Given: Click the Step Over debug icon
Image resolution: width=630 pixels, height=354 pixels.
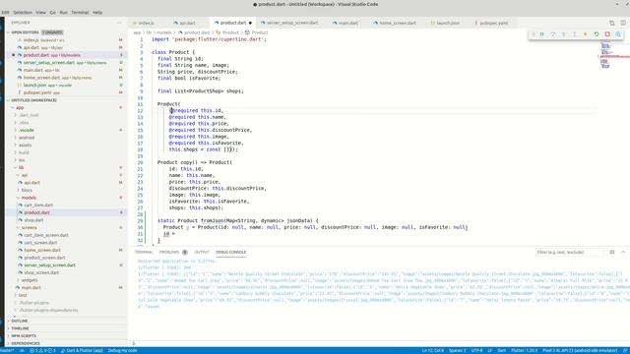Looking at the screenshot, I should click(x=553, y=34).
